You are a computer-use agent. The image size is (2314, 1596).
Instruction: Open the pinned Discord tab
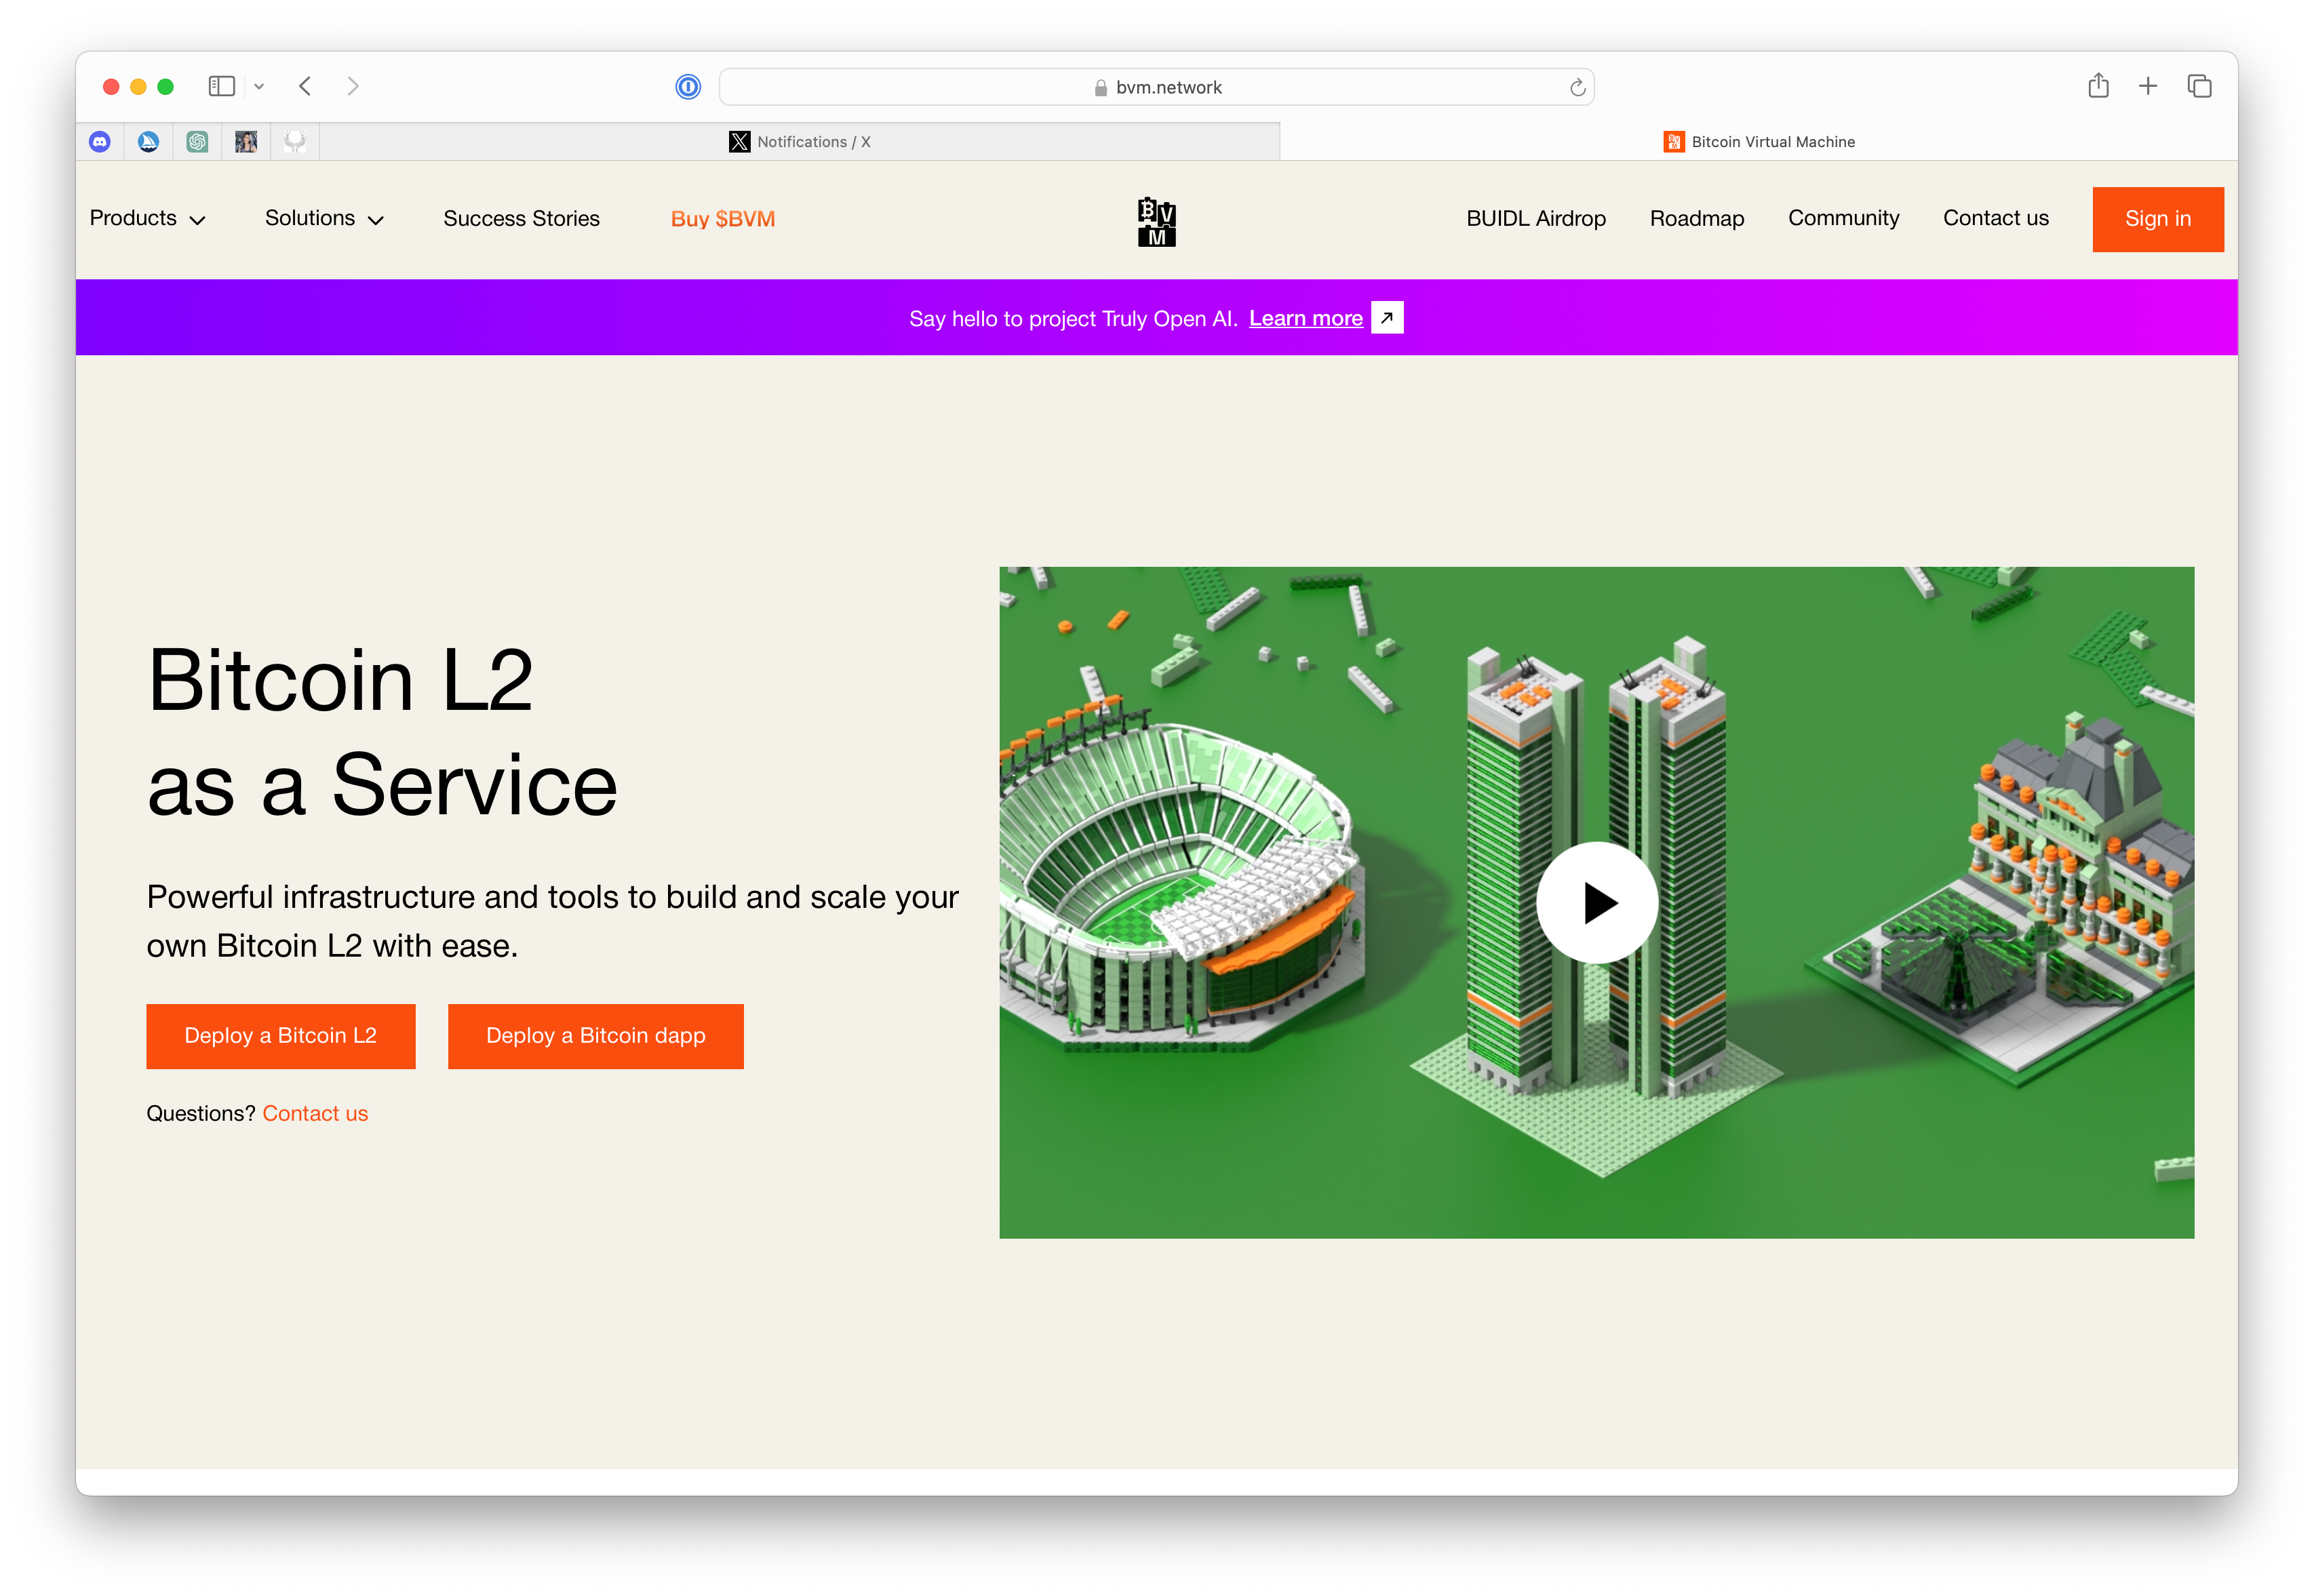click(x=100, y=142)
